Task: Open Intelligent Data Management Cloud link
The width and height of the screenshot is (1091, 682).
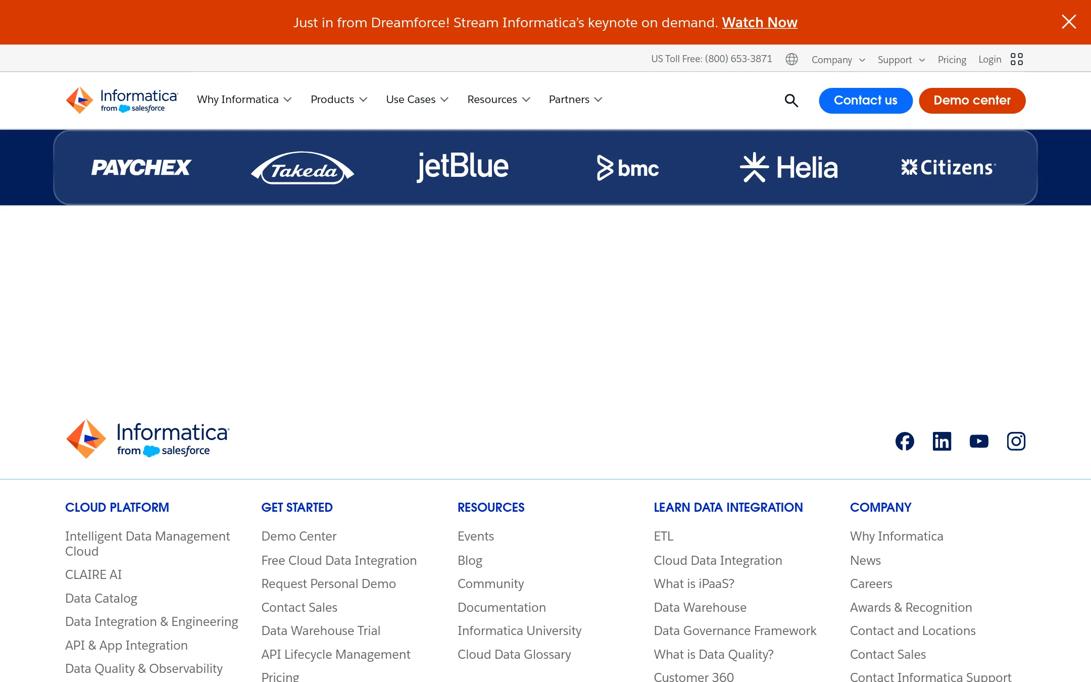Action: click(147, 544)
